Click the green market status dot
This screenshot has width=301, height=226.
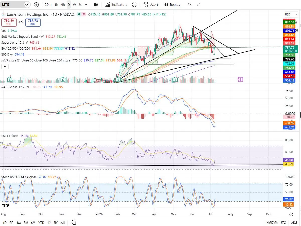[x=79, y=14]
